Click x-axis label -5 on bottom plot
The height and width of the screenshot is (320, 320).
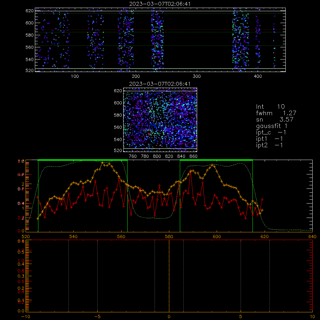point(98,317)
